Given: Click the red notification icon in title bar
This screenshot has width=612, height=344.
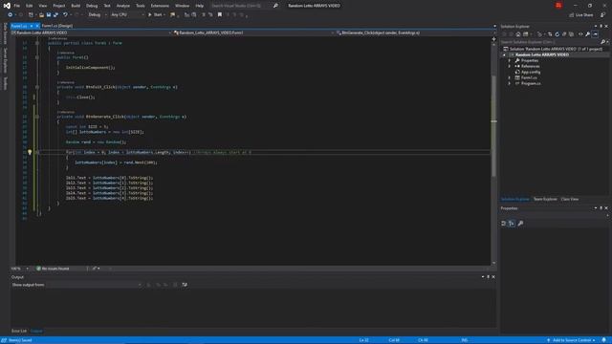Looking at the screenshot, I should point(558,6).
